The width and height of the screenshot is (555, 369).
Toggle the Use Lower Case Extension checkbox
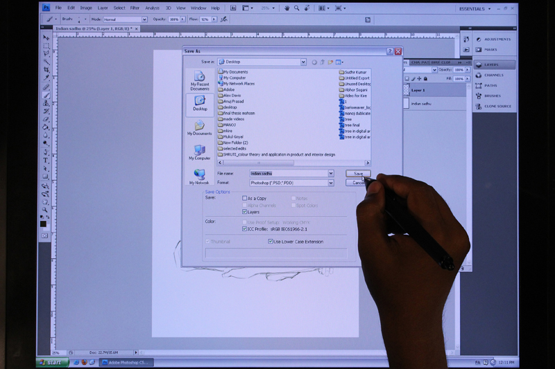pyautogui.click(x=271, y=242)
